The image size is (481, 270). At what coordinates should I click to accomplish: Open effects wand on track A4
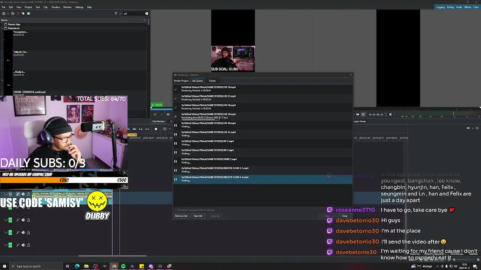coord(18,220)
